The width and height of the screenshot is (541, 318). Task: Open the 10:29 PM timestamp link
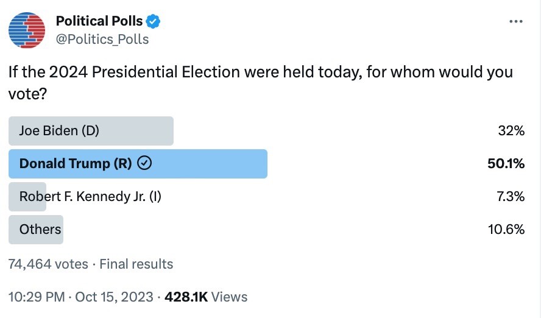37,297
